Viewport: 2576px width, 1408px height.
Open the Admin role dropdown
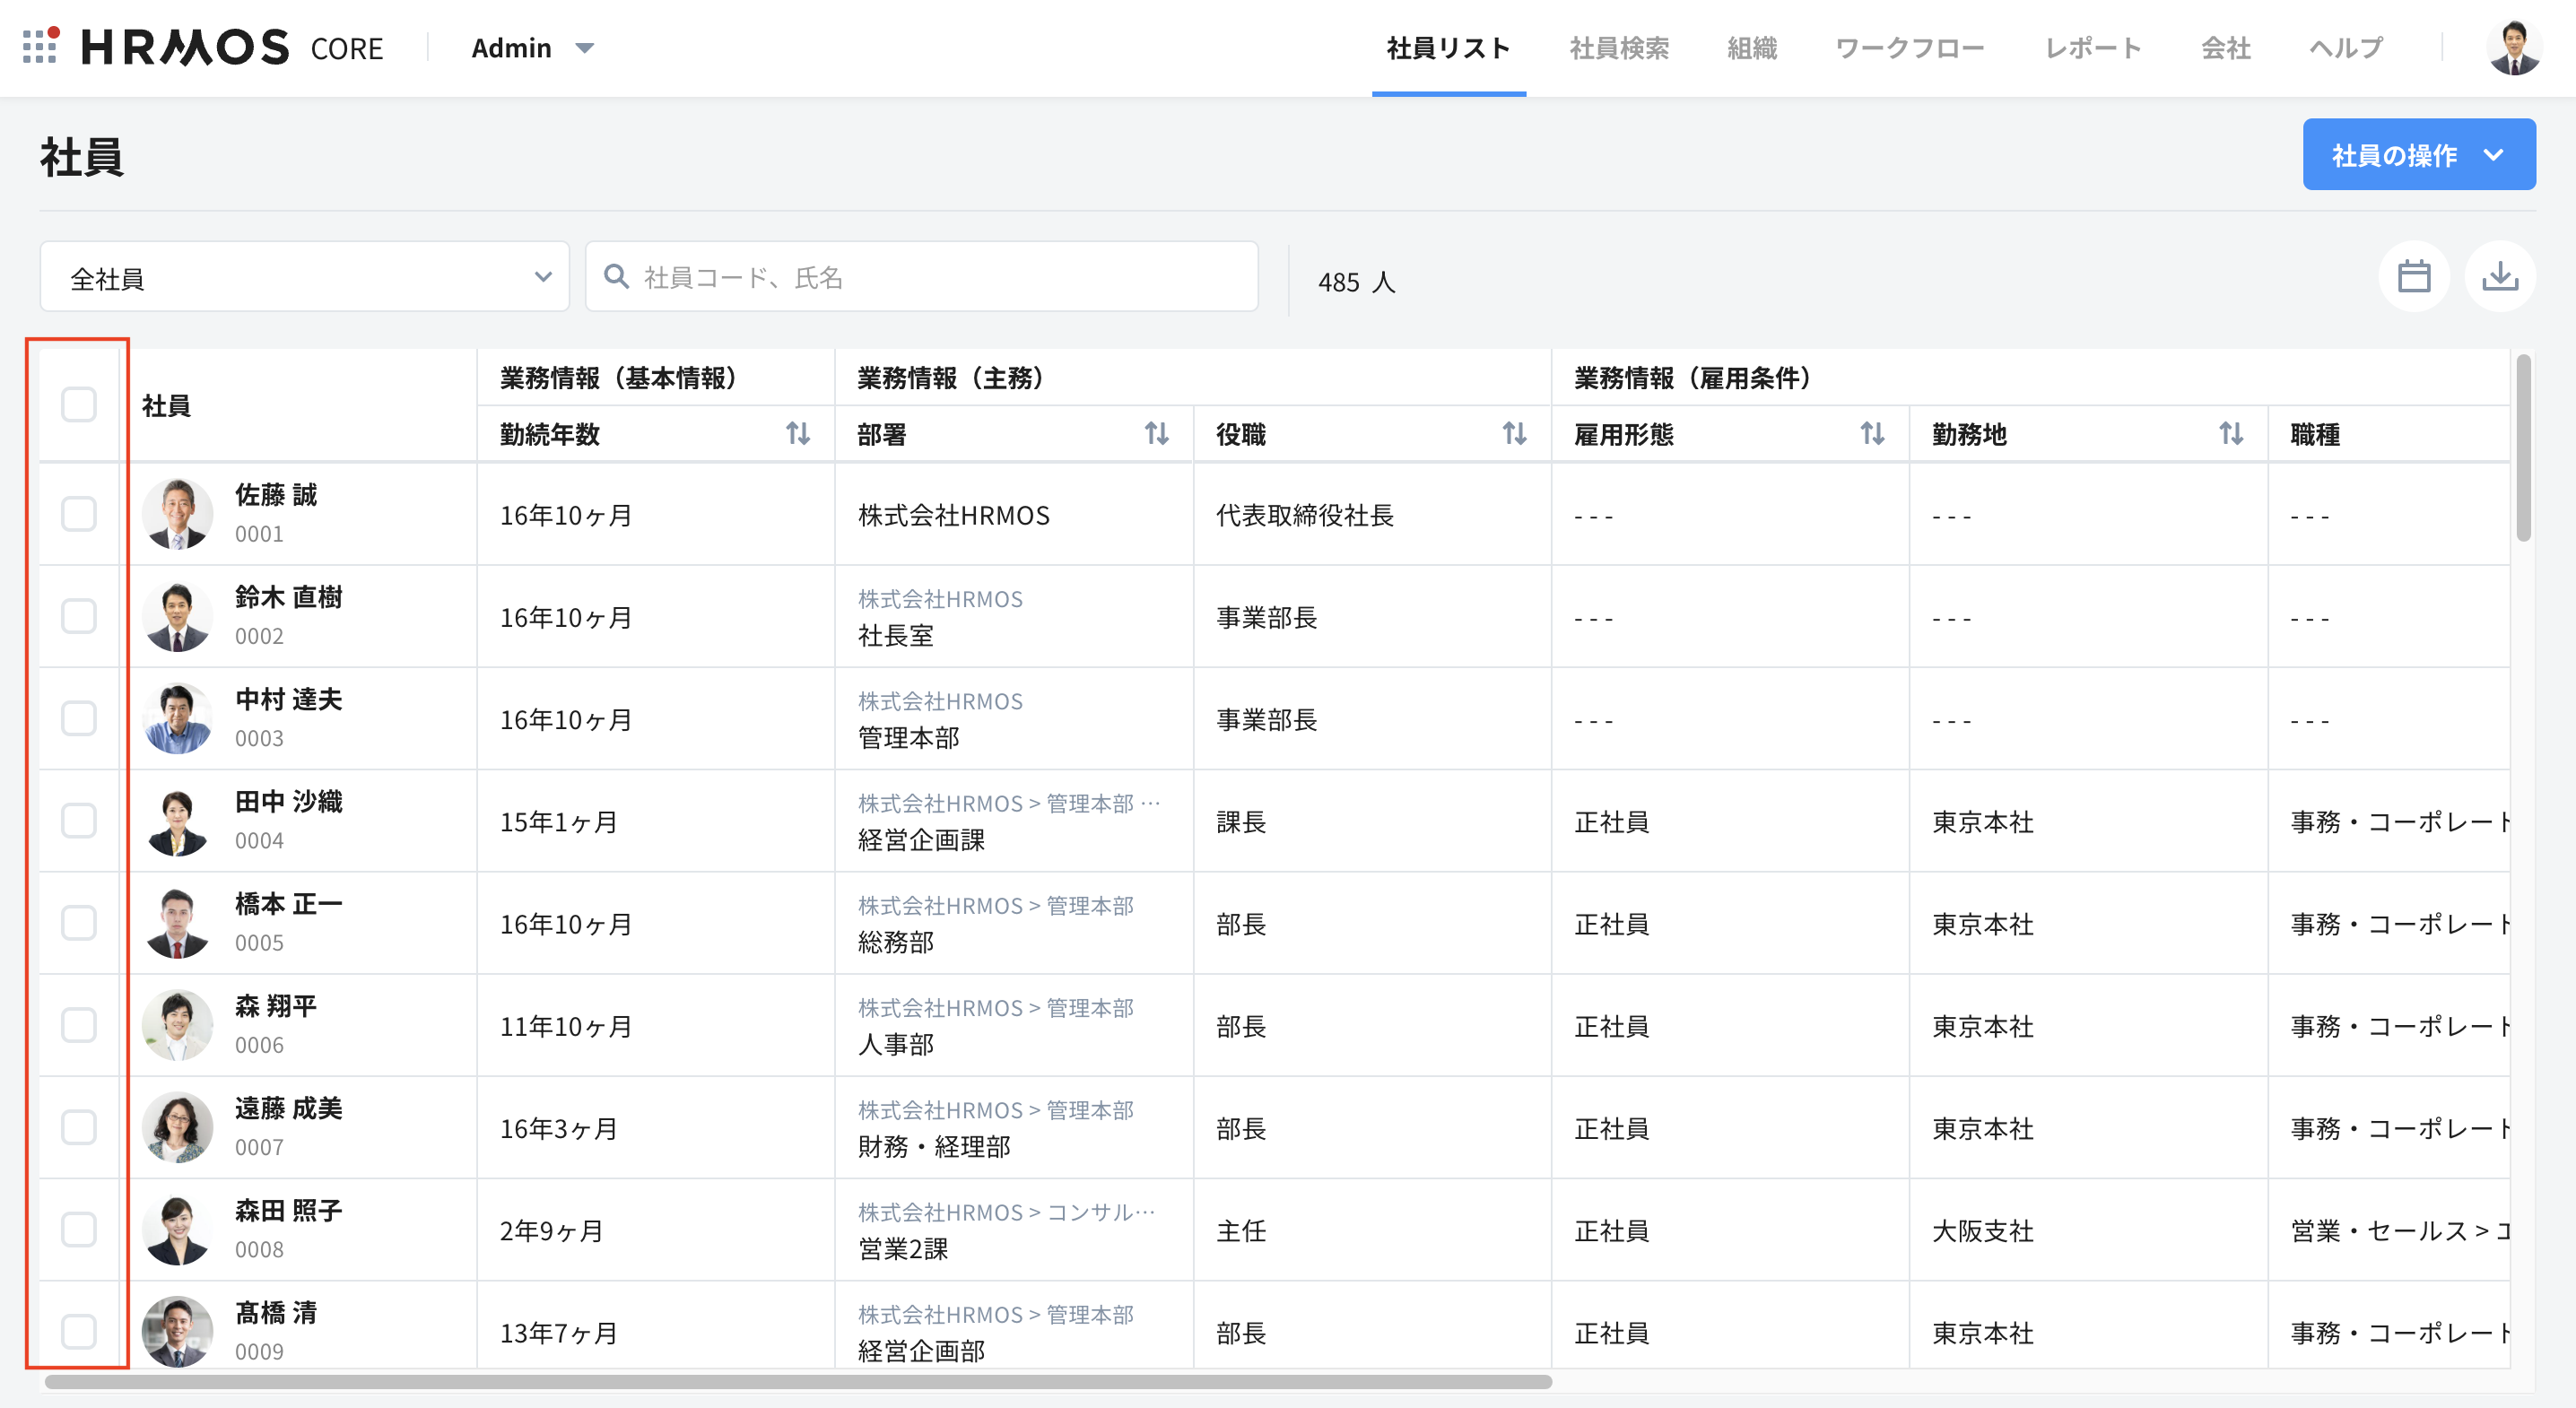coord(532,47)
